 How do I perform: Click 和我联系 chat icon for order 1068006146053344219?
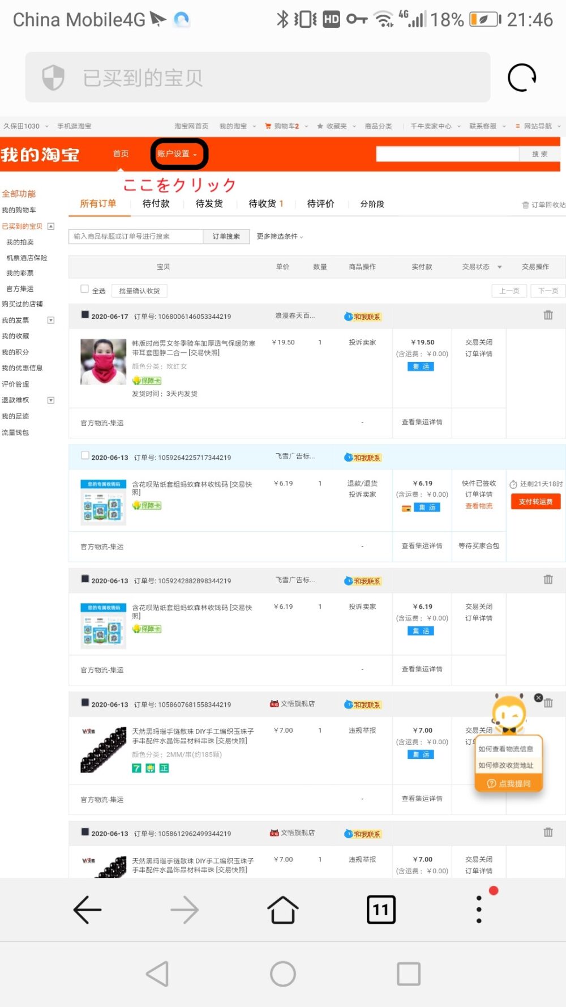pyautogui.click(x=363, y=317)
